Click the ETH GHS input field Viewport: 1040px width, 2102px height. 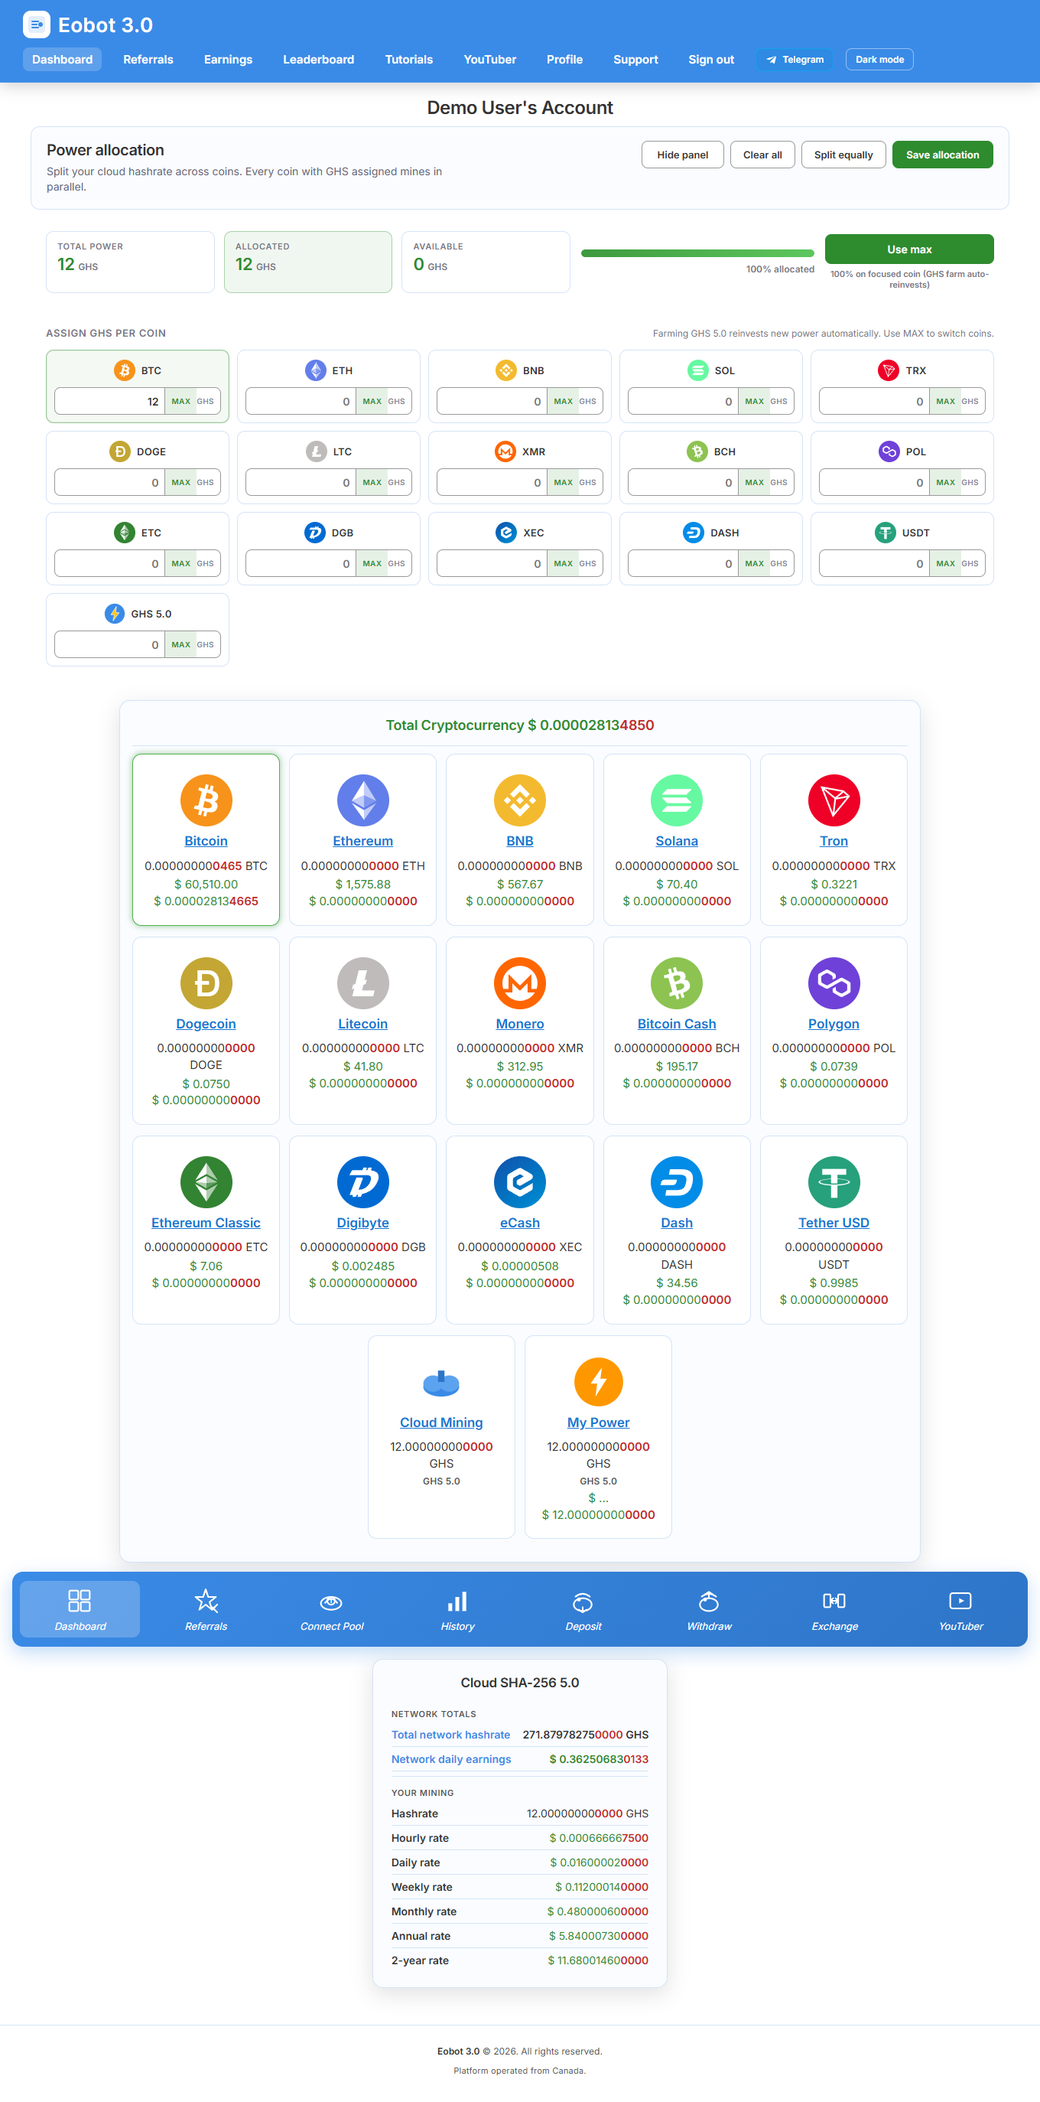(x=301, y=402)
